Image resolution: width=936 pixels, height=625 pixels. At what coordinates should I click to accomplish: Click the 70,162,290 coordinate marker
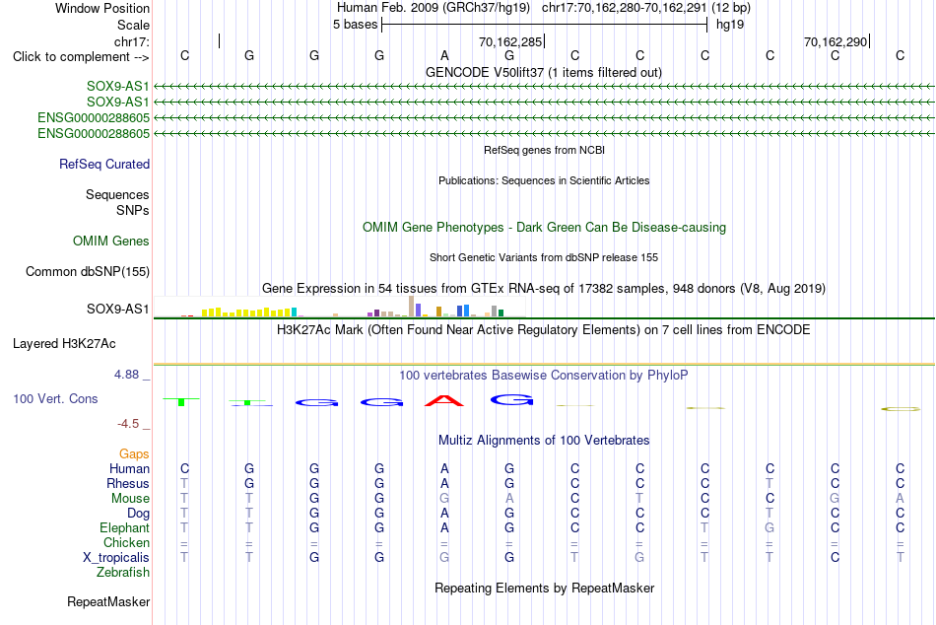pos(836,41)
